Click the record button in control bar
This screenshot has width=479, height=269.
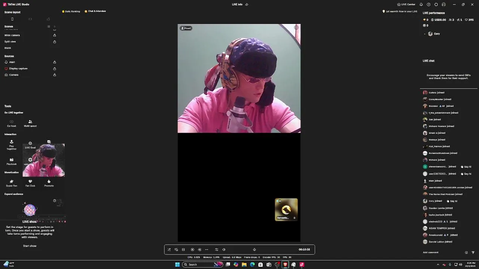192,250
